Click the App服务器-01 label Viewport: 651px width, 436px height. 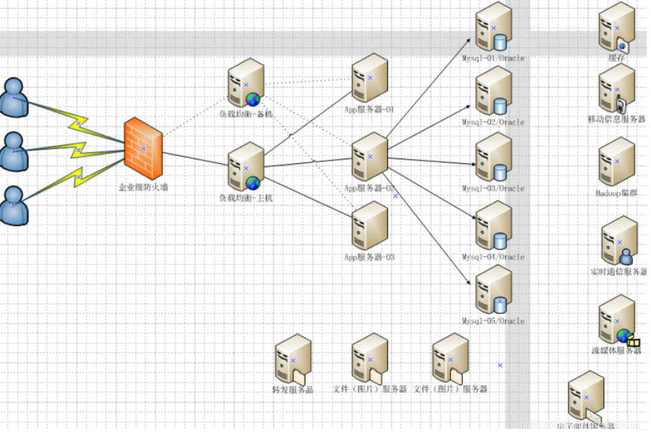pyautogui.click(x=369, y=110)
